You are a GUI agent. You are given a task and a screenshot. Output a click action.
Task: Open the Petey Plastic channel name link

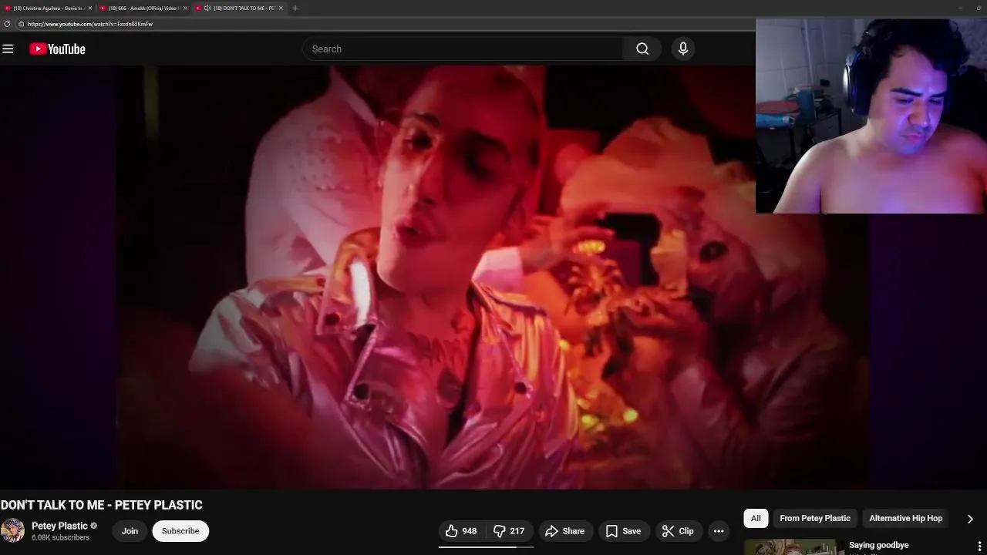(59, 526)
